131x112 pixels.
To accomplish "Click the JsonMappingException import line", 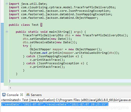I will 60,14.
